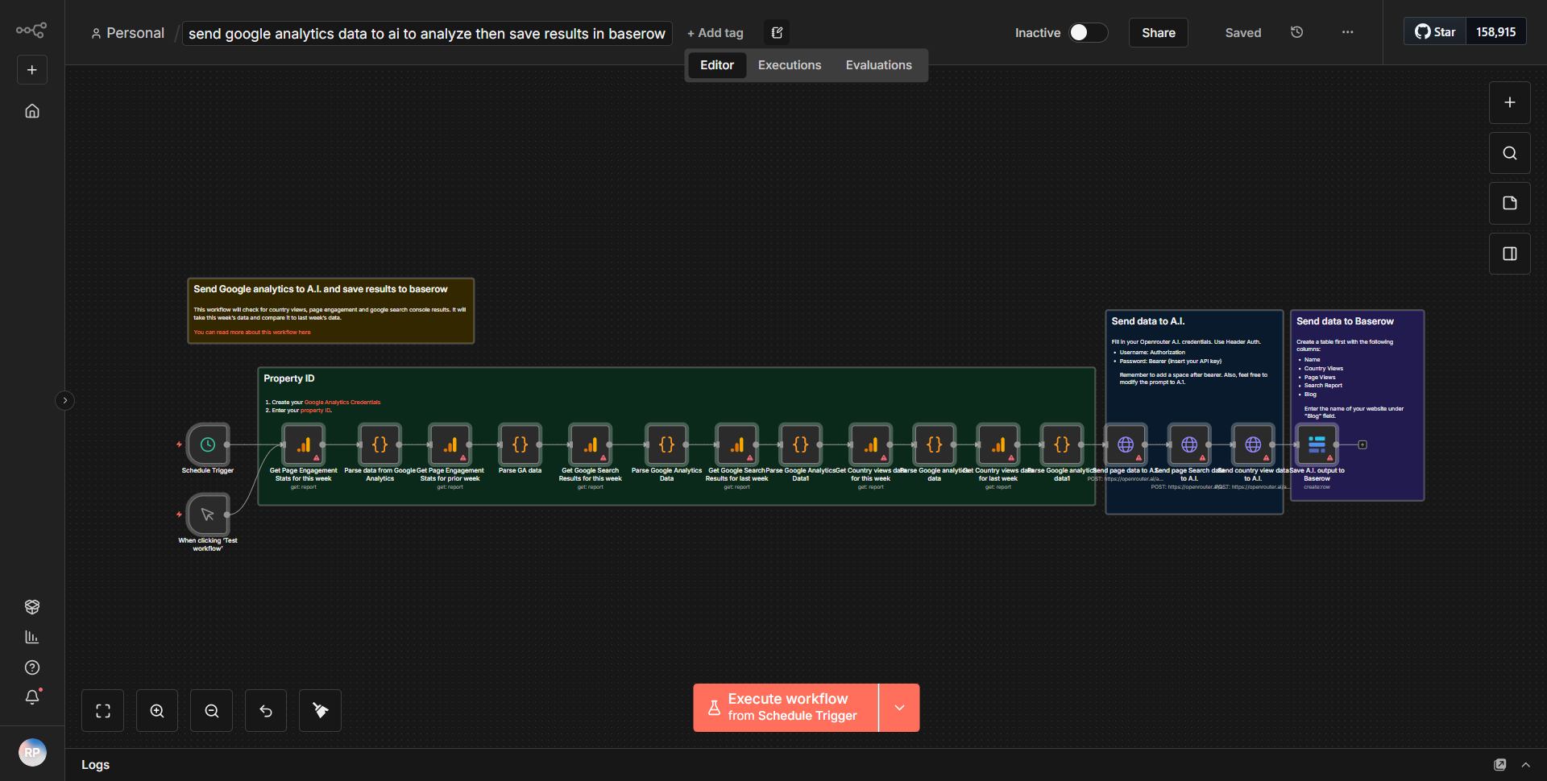
Task: Switch to the Executions tab
Action: pyautogui.click(x=790, y=65)
